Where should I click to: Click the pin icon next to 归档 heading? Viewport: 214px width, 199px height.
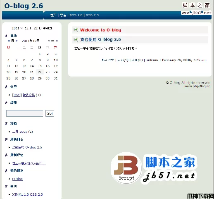coord(6,123)
